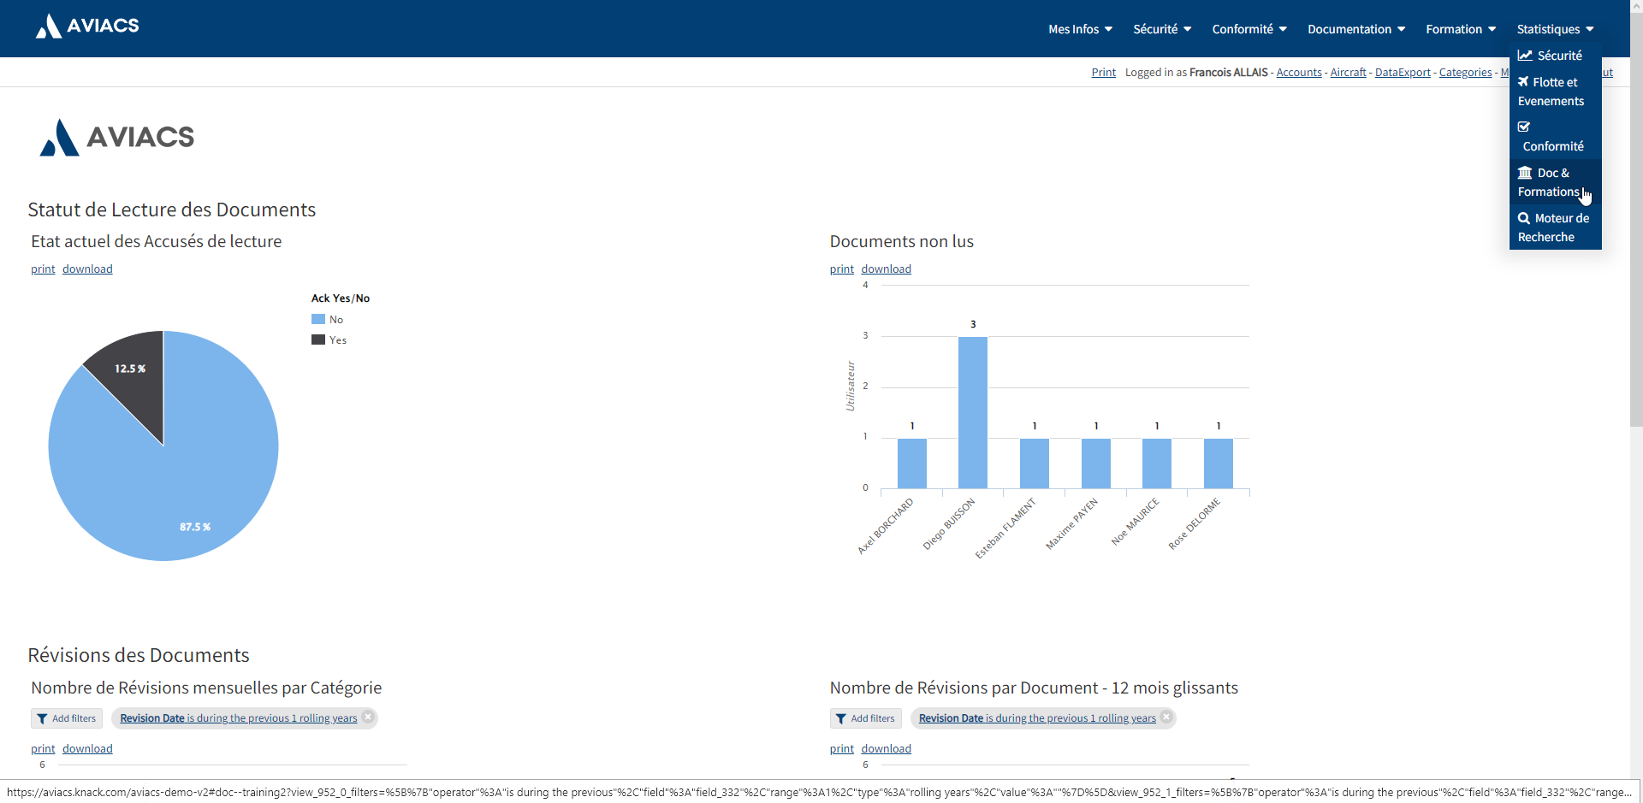Image resolution: width=1643 pixels, height=803 pixels.
Task: Expand the Documentation menu
Action: tap(1356, 29)
